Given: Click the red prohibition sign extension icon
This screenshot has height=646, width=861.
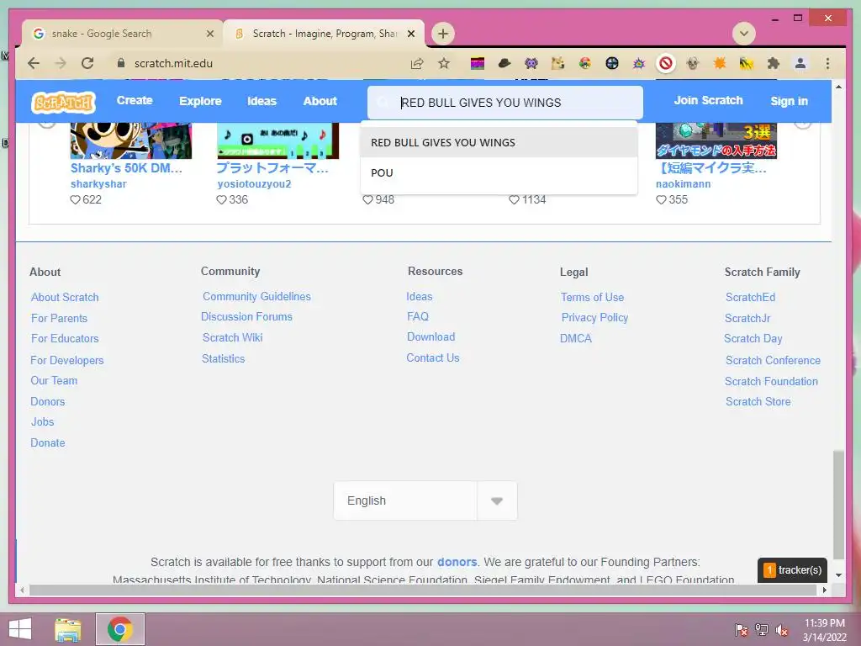Looking at the screenshot, I should click(x=666, y=64).
